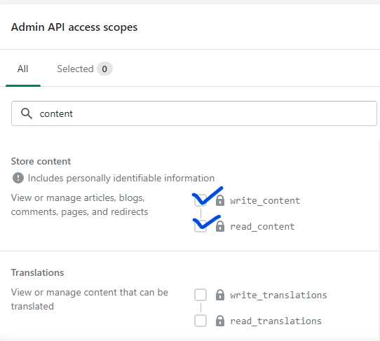Viewport: 380px width, 341px height.
Task: Click the write_content scope label
Action: tap(265, 201)
